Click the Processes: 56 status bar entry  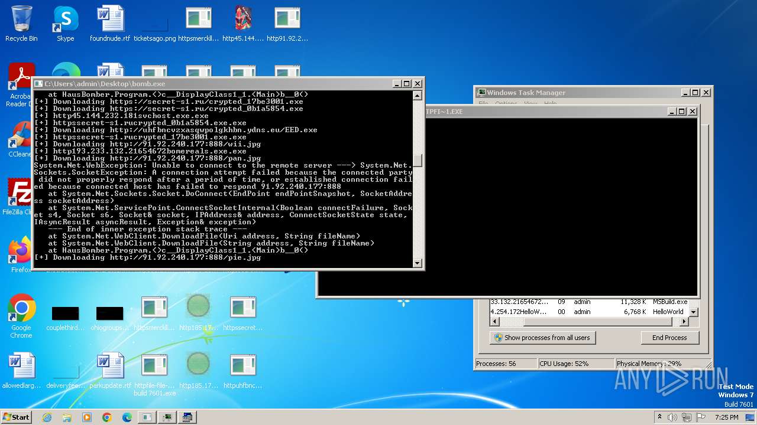[506, 364]
